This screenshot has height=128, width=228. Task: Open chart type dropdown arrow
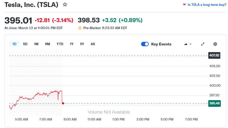(191, 44)
